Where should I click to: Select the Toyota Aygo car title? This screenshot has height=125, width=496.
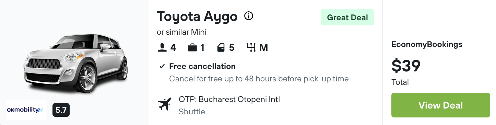[x=197, y=16]
